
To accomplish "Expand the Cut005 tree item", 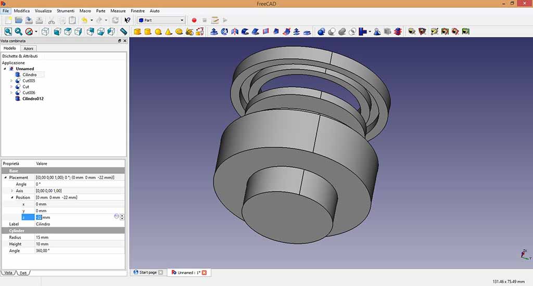I will point(11,81).
